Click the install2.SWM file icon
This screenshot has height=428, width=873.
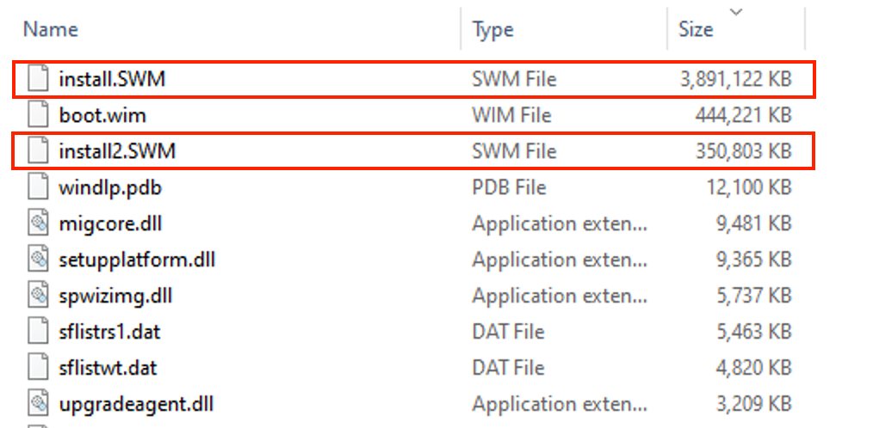tap(37, 151)
